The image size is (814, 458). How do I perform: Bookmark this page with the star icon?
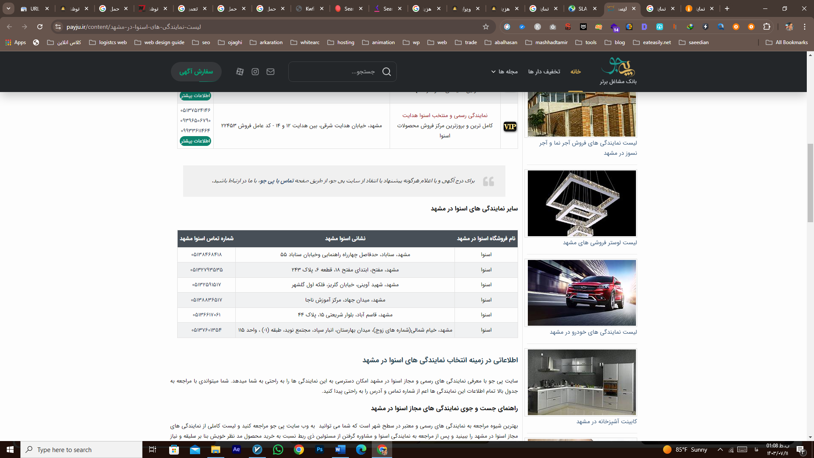(x=486, y=27)
